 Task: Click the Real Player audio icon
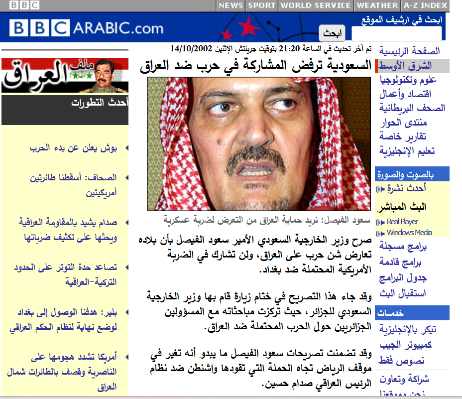tap(380, 222)
